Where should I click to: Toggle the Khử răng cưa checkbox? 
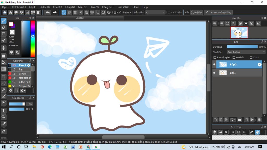115,12
